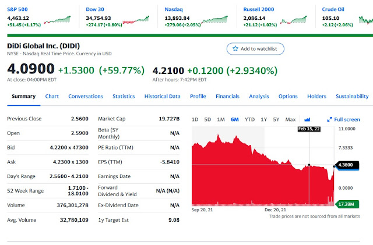
Task: Click the star icon in Add to watchlist
Action: pos(235,49)
